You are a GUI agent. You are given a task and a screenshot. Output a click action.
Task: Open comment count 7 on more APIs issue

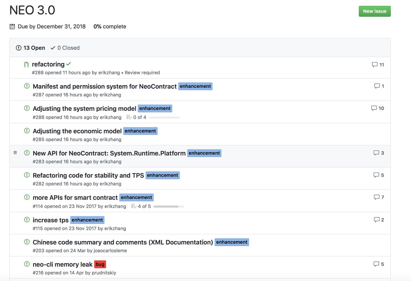(x=379, y=197)
